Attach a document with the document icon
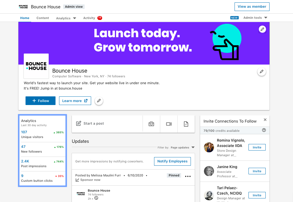Image resolution: width=293 pixels, height=202 pixels. (186, 124)
